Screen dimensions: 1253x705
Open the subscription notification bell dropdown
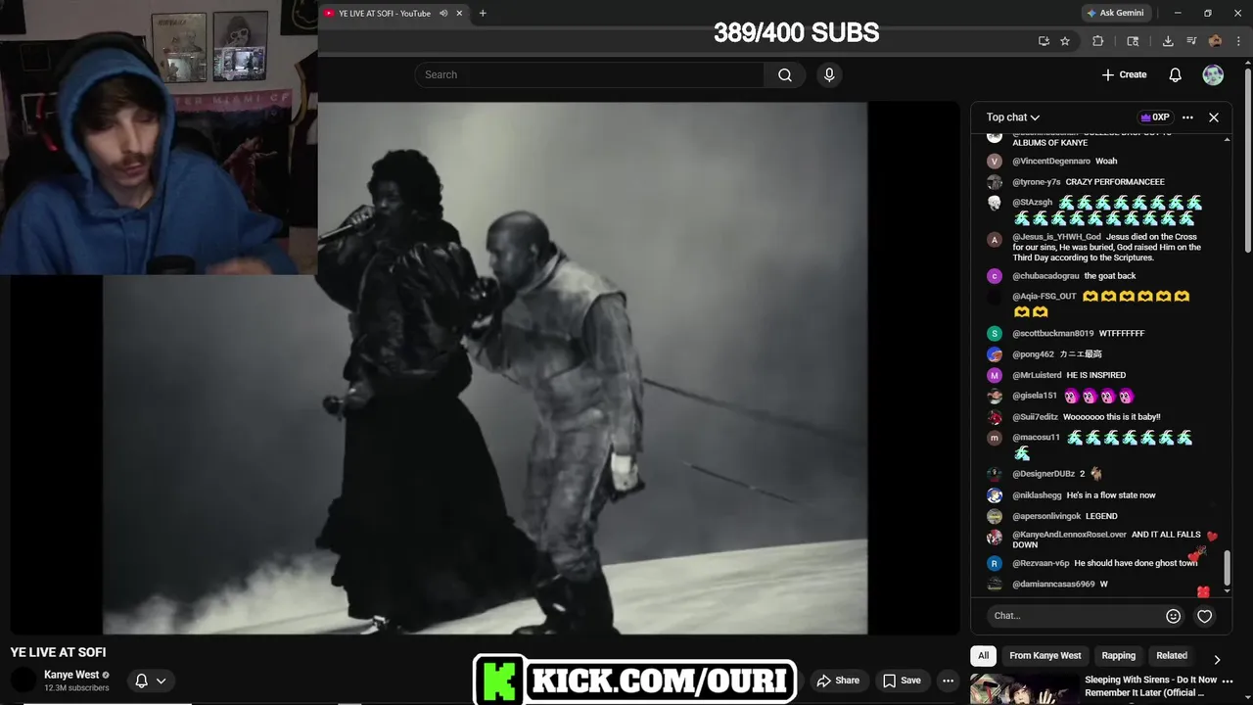151,681
